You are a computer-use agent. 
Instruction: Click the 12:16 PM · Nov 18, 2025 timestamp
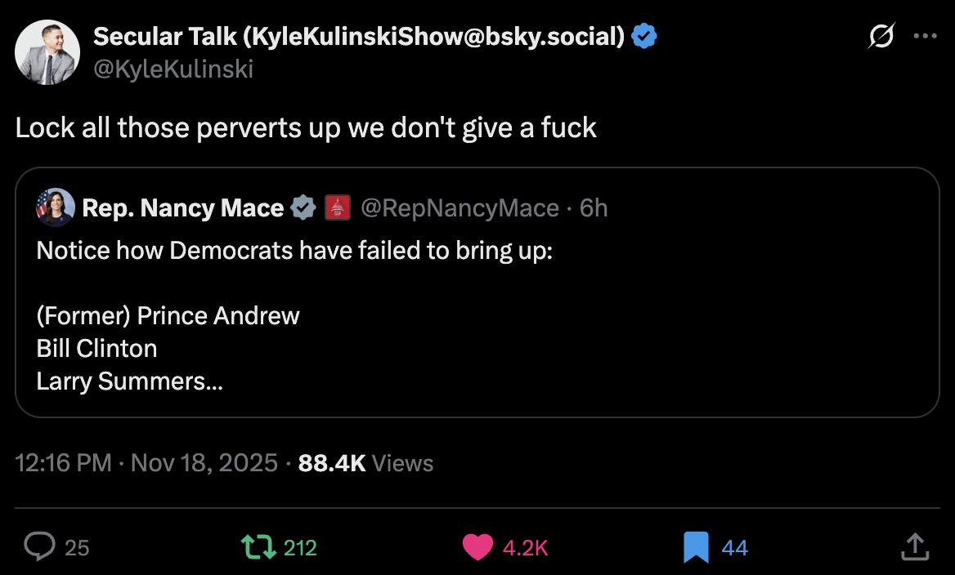point(147,463)
